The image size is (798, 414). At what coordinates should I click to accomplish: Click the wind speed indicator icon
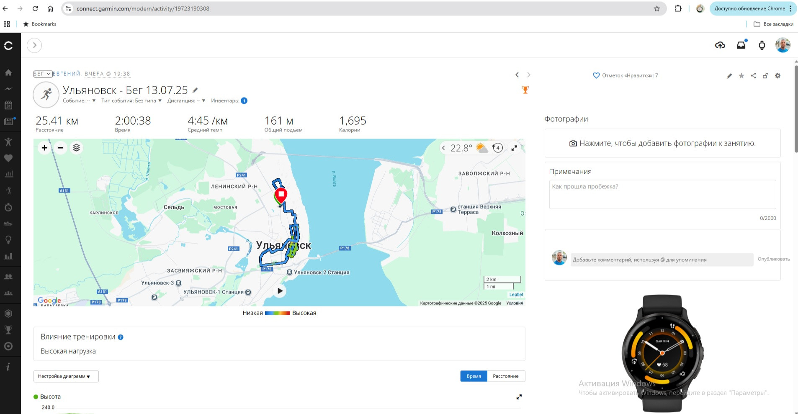click(x=497, y=148)
